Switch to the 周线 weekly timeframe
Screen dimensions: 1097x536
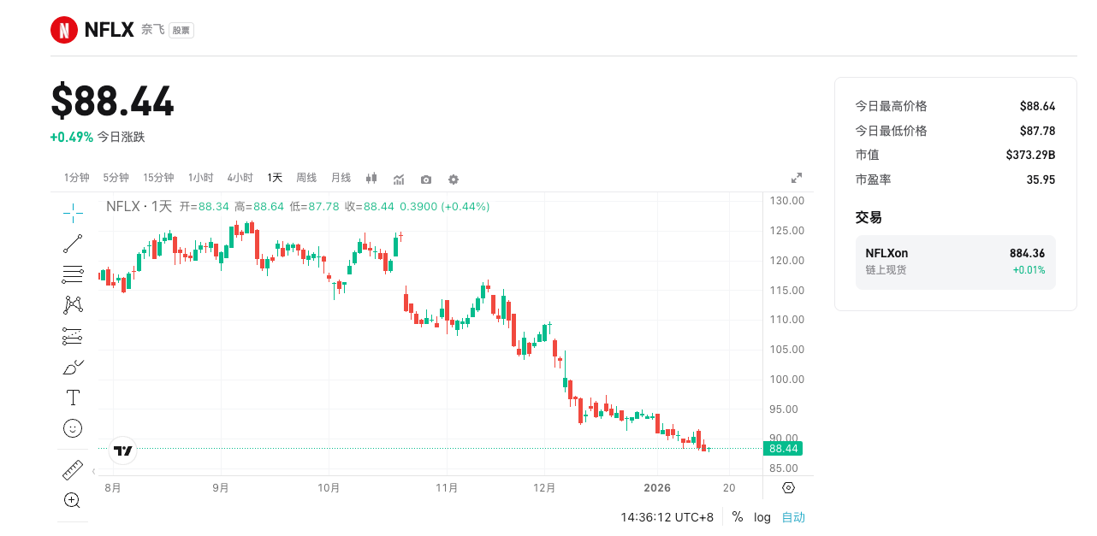[x=306, y=178]
